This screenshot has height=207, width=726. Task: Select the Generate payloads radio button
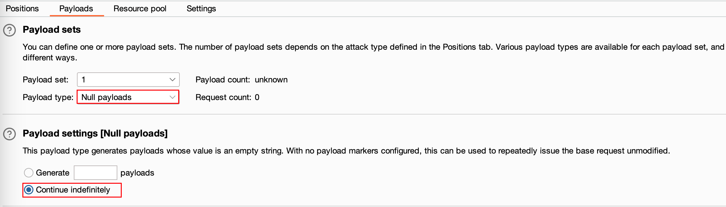[x=29, y=173]
